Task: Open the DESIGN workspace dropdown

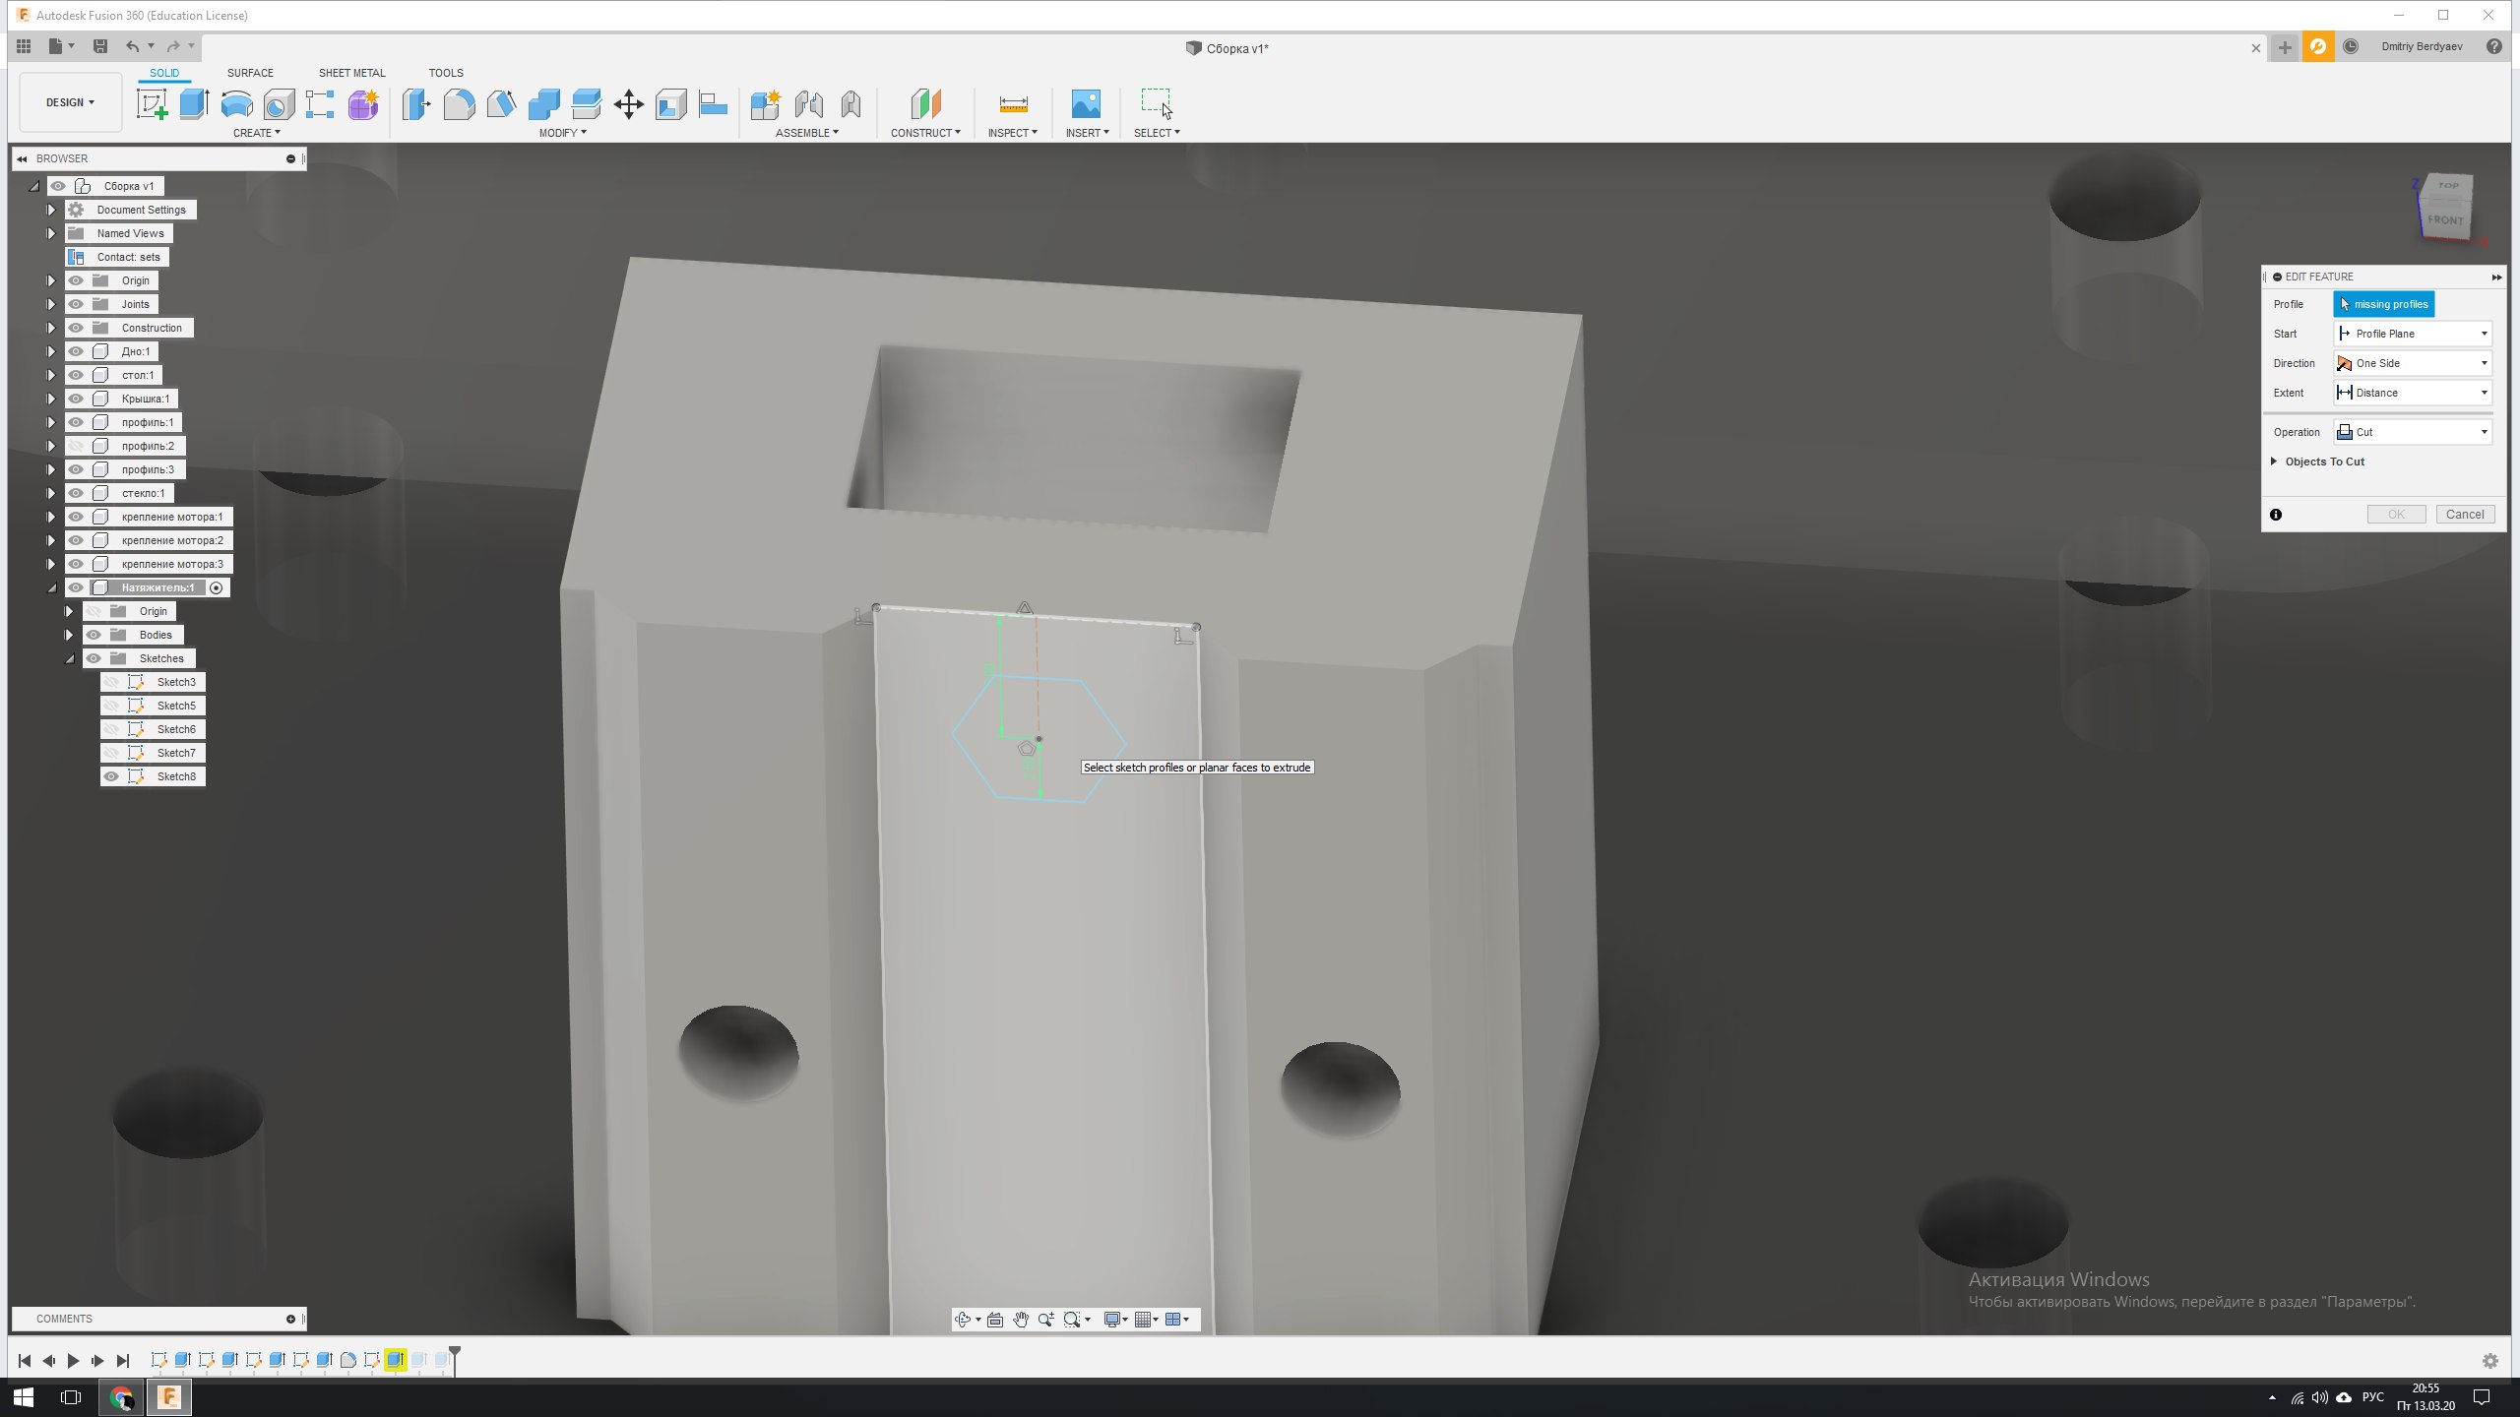Action: tap(70, 102)
